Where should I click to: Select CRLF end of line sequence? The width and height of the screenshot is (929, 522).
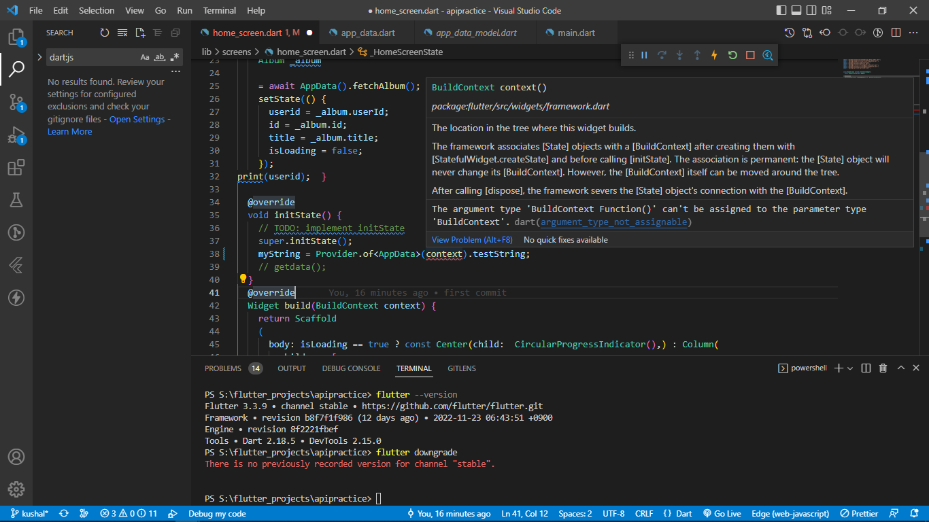pyautogui.click(x=644, y=514)
